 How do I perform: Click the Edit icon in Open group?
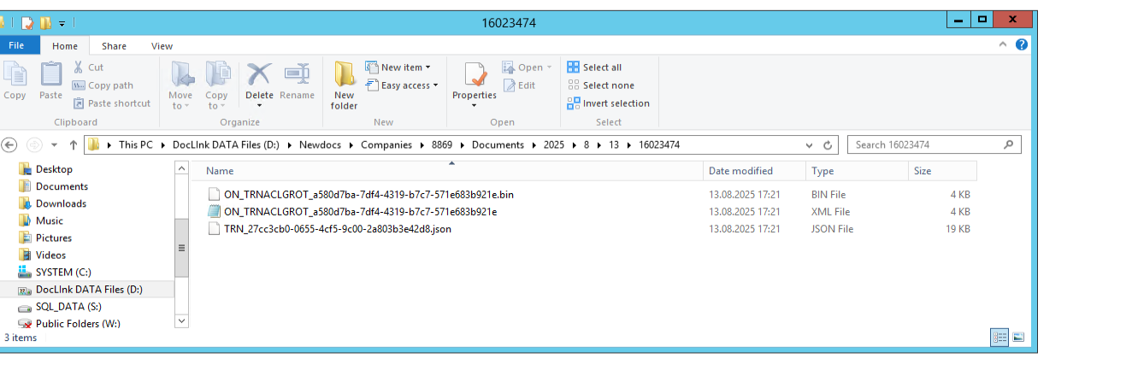pos(509,85)
